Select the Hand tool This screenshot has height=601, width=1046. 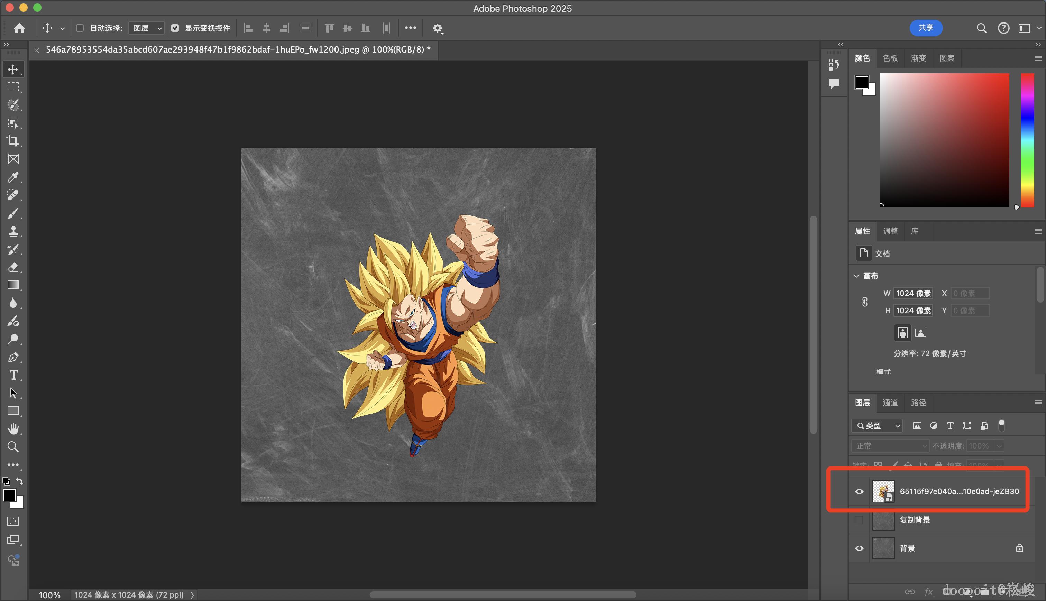(13, 429)
